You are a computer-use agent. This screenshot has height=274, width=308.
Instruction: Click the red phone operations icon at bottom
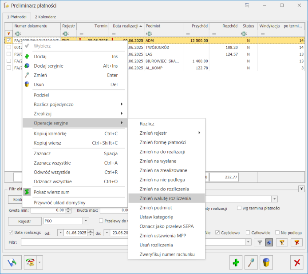(x=30, y=262)
